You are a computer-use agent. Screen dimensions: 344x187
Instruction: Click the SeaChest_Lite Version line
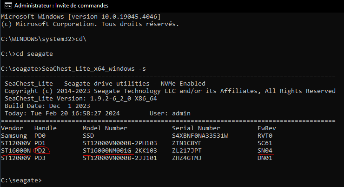click(x=81, y=98)
